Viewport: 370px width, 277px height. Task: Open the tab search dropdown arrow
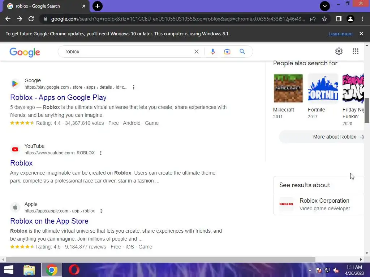pos(325,6)
